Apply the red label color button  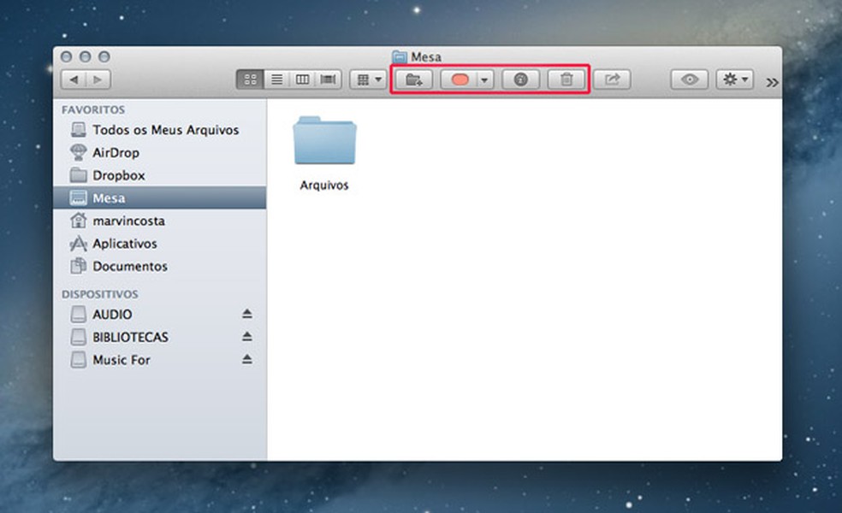click(x=460, y=80)
